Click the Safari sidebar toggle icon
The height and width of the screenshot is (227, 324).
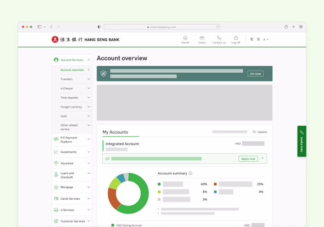(x=39, y=27)
